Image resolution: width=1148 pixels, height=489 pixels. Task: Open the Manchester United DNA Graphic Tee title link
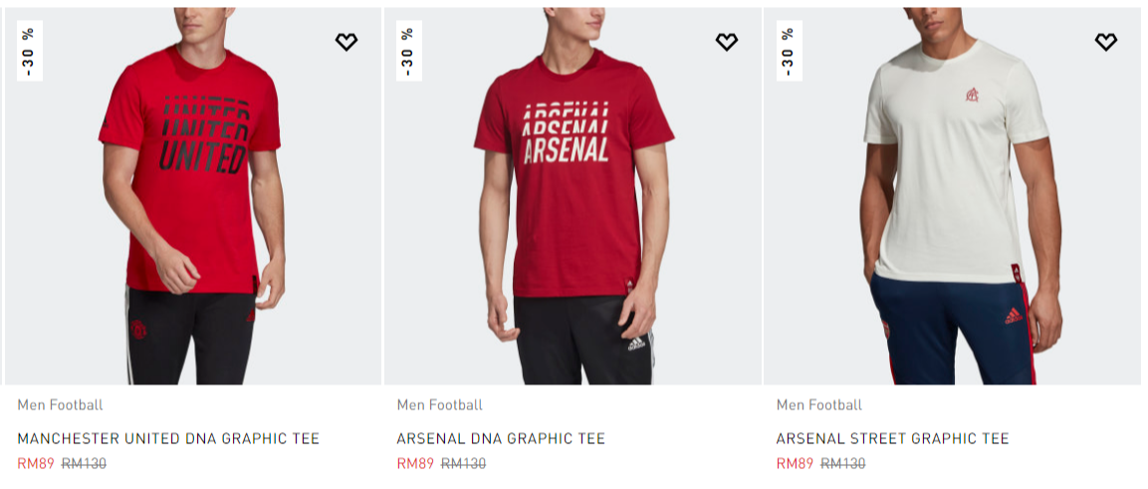point(168,438)
